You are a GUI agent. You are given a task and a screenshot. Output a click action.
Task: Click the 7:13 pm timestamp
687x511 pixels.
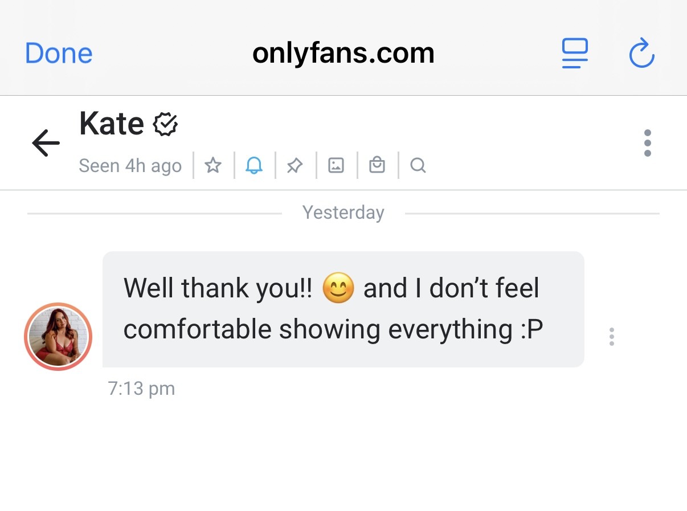tap(141, 389)
